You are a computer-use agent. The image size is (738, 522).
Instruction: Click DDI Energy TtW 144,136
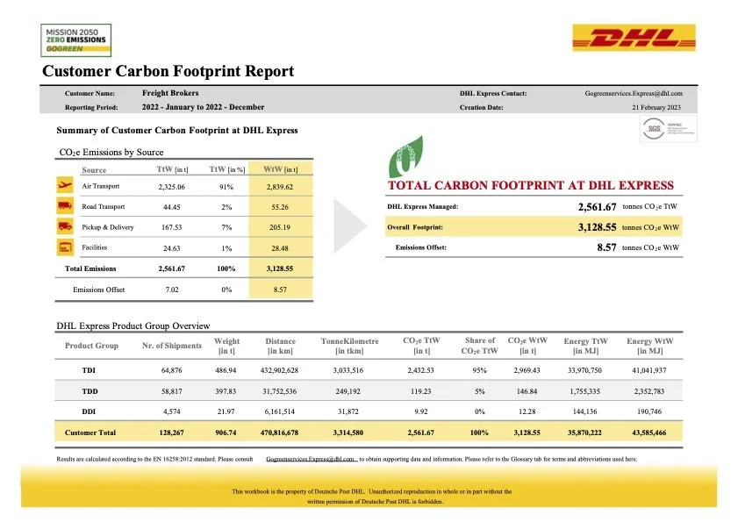click(584, 411)
